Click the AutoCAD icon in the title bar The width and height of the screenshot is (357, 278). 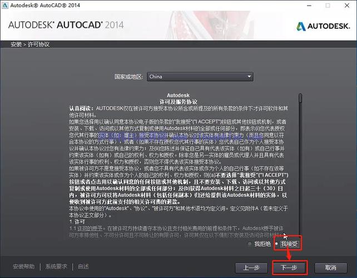5,5
